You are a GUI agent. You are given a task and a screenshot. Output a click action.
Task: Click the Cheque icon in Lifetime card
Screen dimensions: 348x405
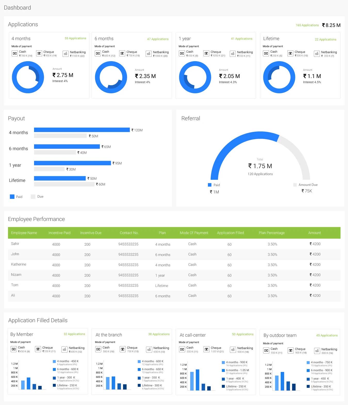coord(290,53)
